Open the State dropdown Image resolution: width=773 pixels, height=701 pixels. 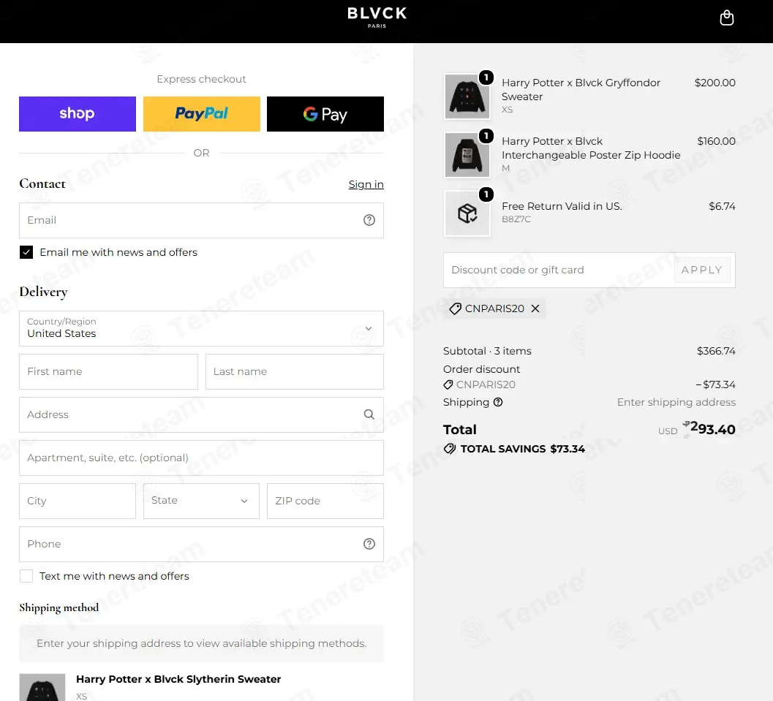pyautogui.click(x=201, y=501)
